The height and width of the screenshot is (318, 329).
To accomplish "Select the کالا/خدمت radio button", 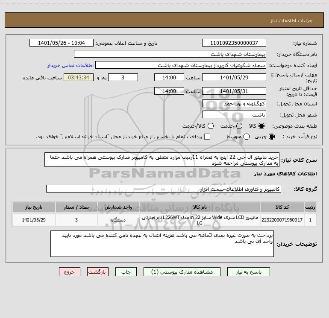I will pyautogui.click(x=211, y=126).
